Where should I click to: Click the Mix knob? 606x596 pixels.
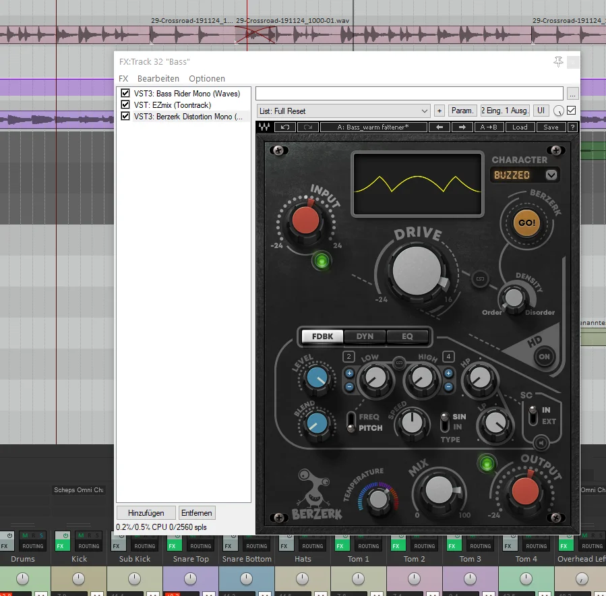[439, 489]
